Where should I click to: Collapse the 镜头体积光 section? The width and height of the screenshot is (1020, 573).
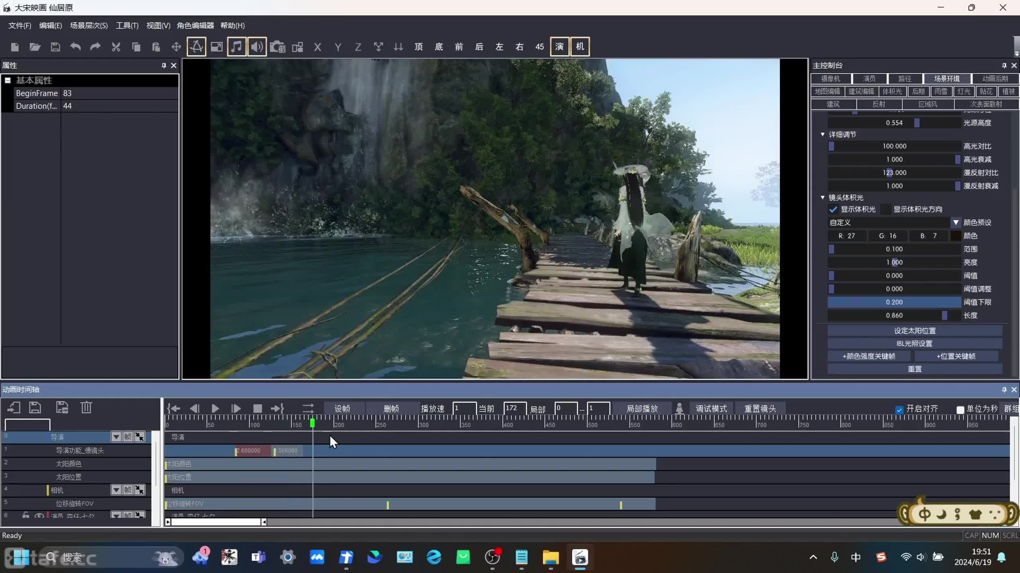(822, 197)
